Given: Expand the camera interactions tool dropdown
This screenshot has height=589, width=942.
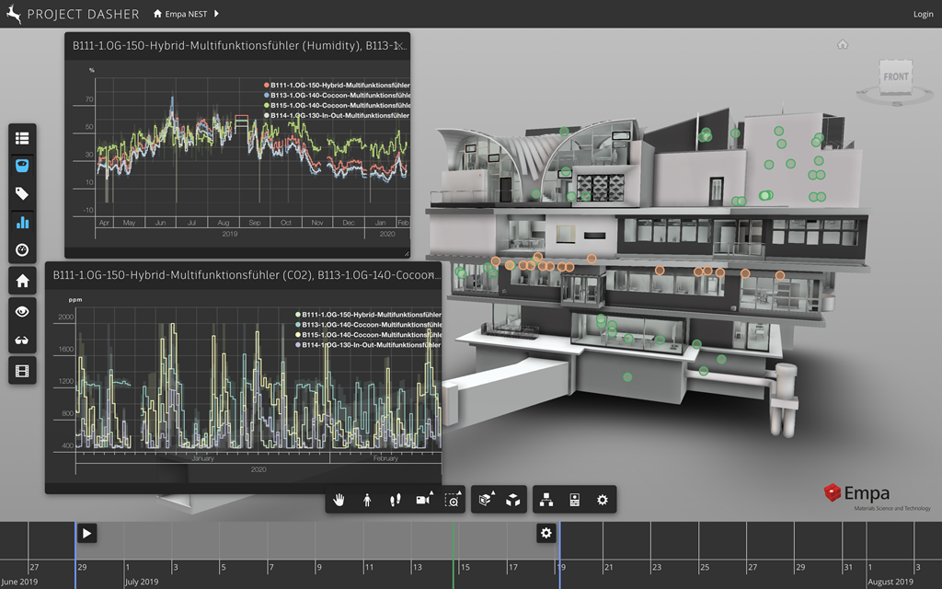Looking at the screenshot, I should [424, 500].
